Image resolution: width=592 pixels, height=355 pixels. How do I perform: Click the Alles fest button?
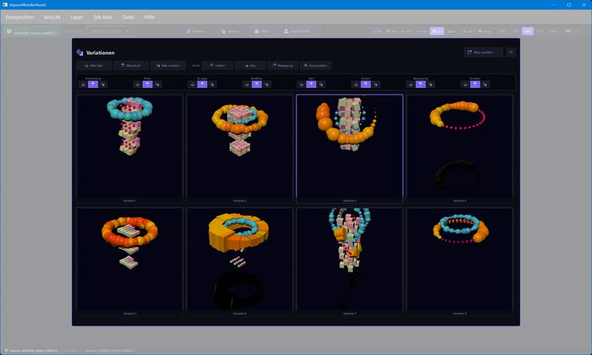94,66
